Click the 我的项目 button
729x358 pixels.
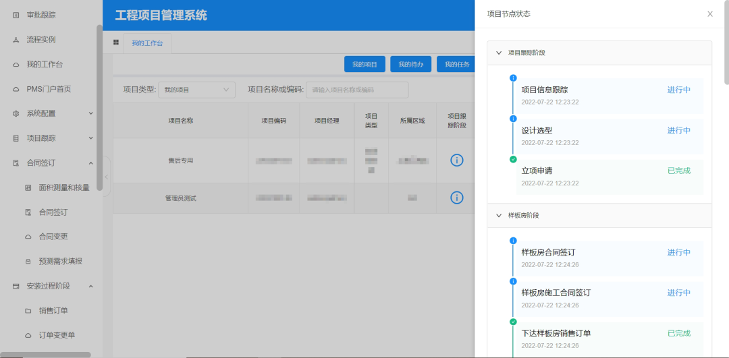[364, 65]
